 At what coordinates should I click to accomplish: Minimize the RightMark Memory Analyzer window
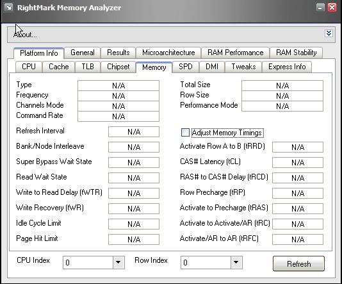tap(320, 8)
